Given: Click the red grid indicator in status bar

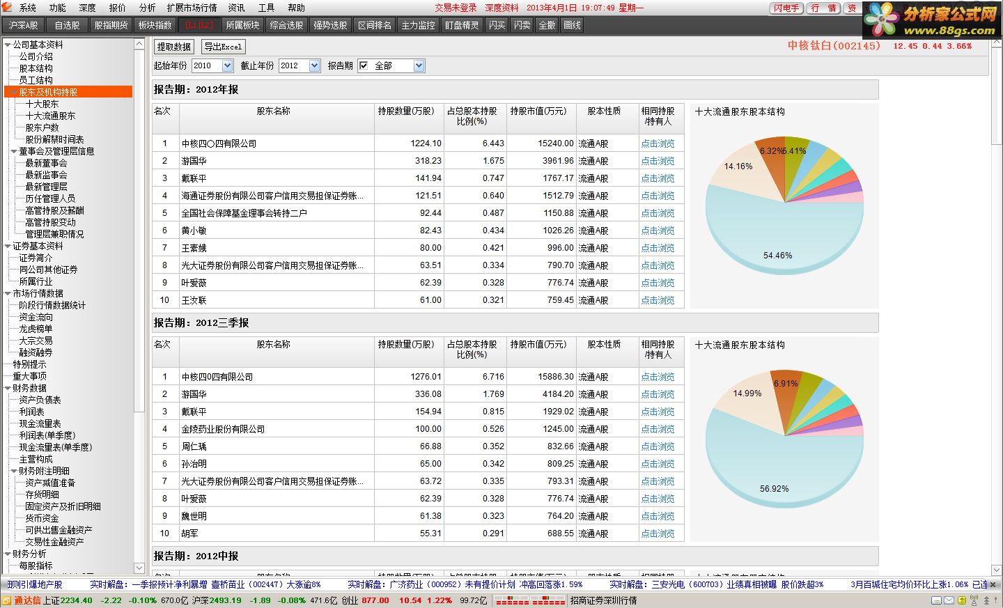Looking at the screenshot, I should [x=530, y=600].
